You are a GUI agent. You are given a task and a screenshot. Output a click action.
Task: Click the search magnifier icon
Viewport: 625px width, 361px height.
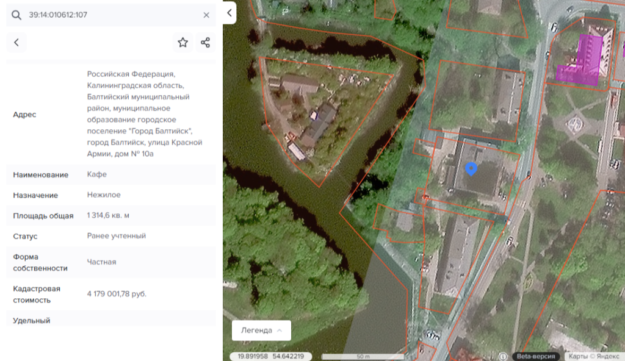tap(16, 15)
